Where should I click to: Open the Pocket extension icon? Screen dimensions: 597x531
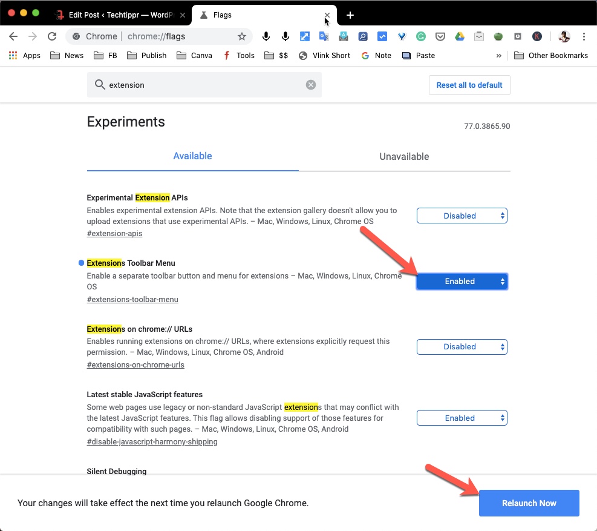click(x=440, y=36)
